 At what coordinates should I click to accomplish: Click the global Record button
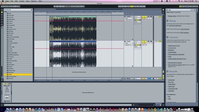(x=70, y=6)
